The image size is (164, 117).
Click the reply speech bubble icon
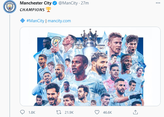click(x=22, y=112)
